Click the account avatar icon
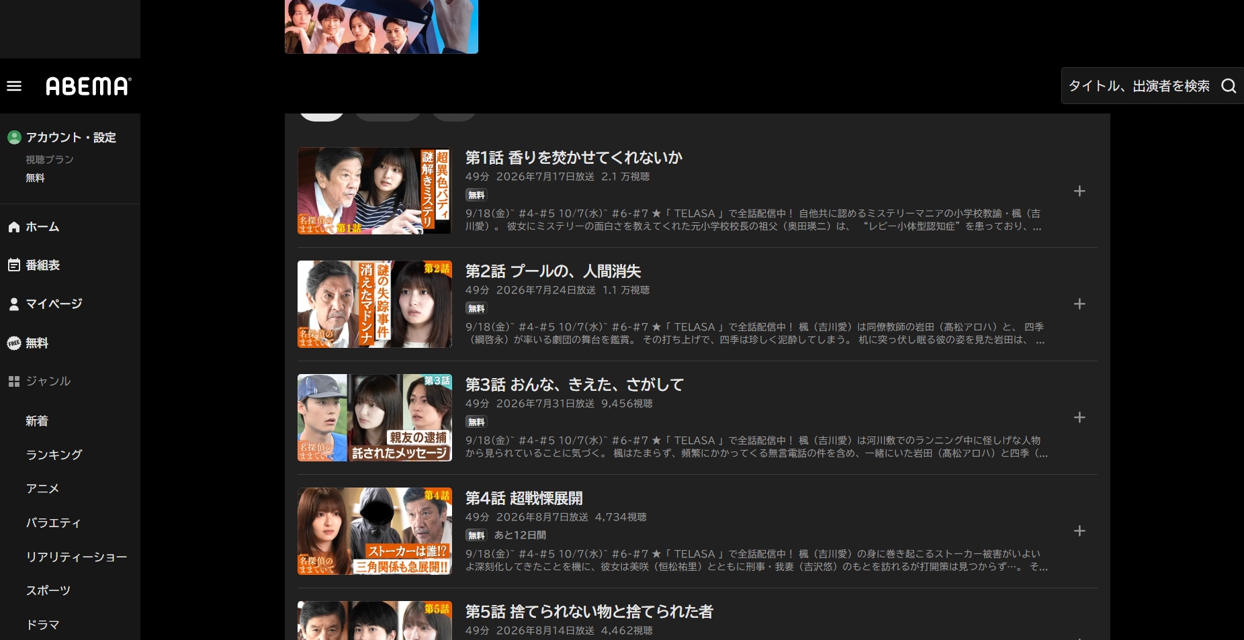Viewport: 1244px width, 640px height. click(x=14, y=137)
